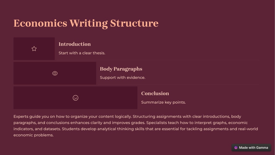Click the dark box containing the star
The height and width of the screenshot is (155, 275).
tap(34, 49)
